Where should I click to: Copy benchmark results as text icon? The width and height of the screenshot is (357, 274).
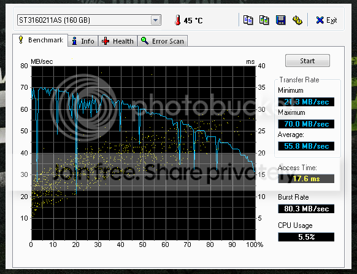coord(248,20)
